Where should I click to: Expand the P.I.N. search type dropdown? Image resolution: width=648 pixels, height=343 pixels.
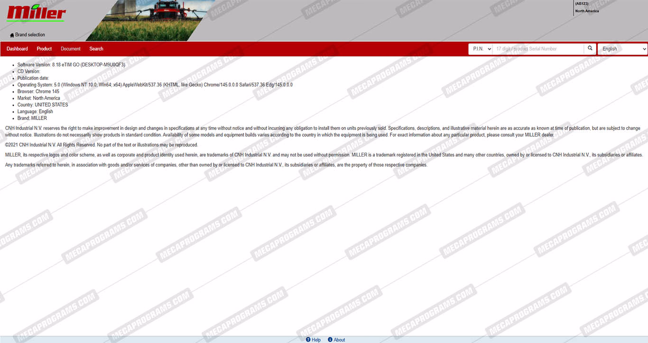(x=481, y=49)
